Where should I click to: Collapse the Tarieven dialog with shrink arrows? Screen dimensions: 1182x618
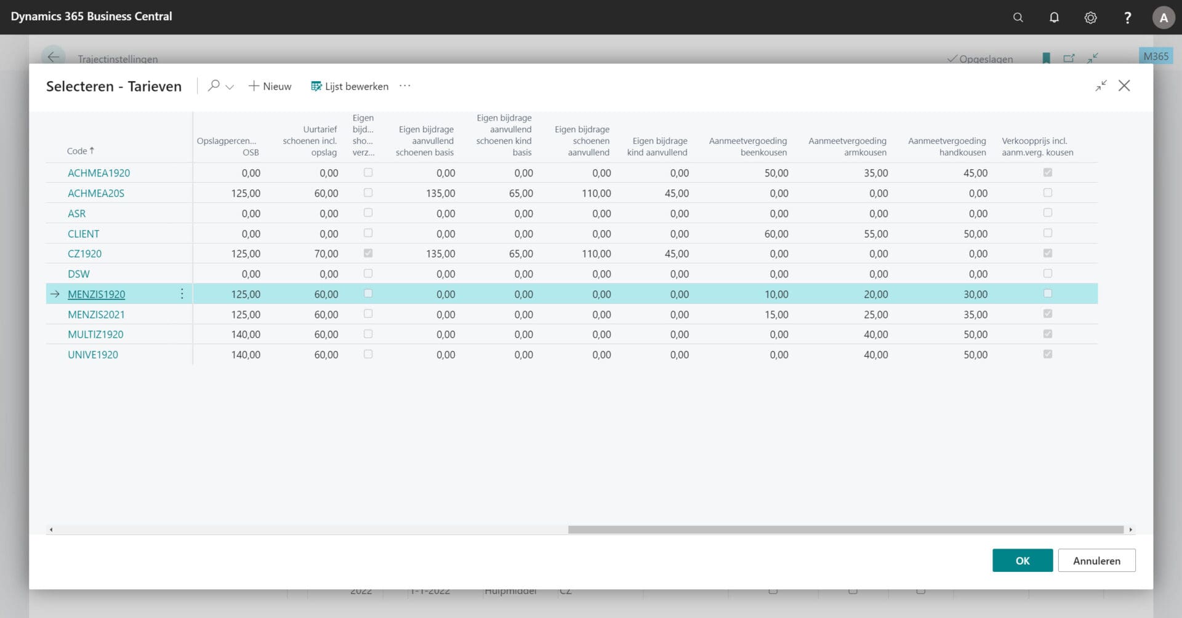1101,86
